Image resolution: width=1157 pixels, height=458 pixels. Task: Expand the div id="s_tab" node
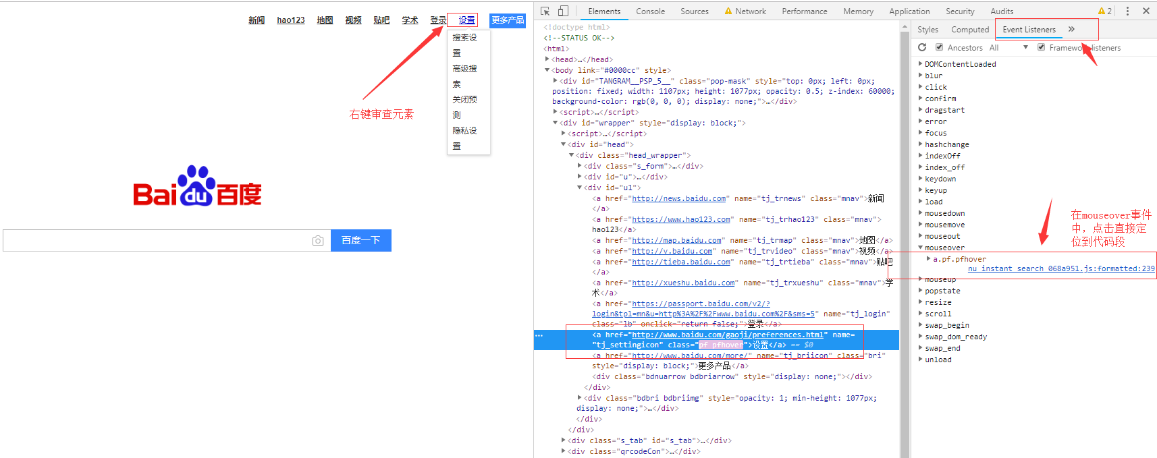(x=563, y=440)
